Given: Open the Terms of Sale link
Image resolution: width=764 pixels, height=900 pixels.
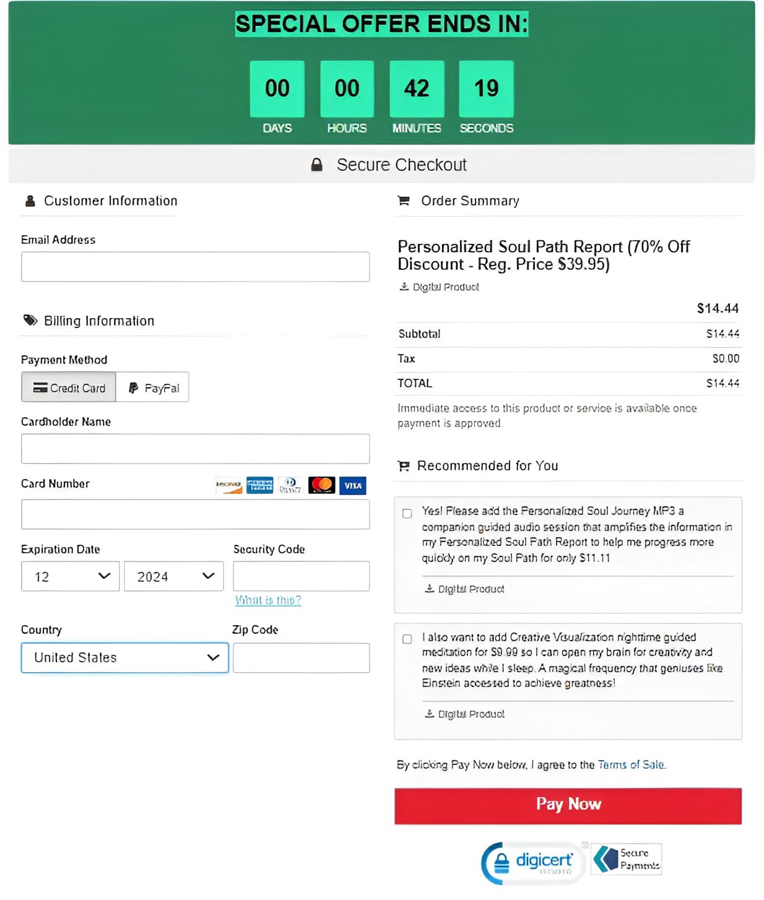Looking at the screenshot, I should pyautogui.click(x=631, y=765).
